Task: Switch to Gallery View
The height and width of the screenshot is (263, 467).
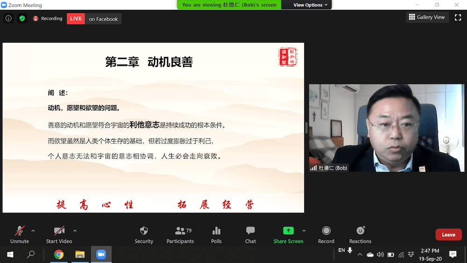Action: point(426,17)
